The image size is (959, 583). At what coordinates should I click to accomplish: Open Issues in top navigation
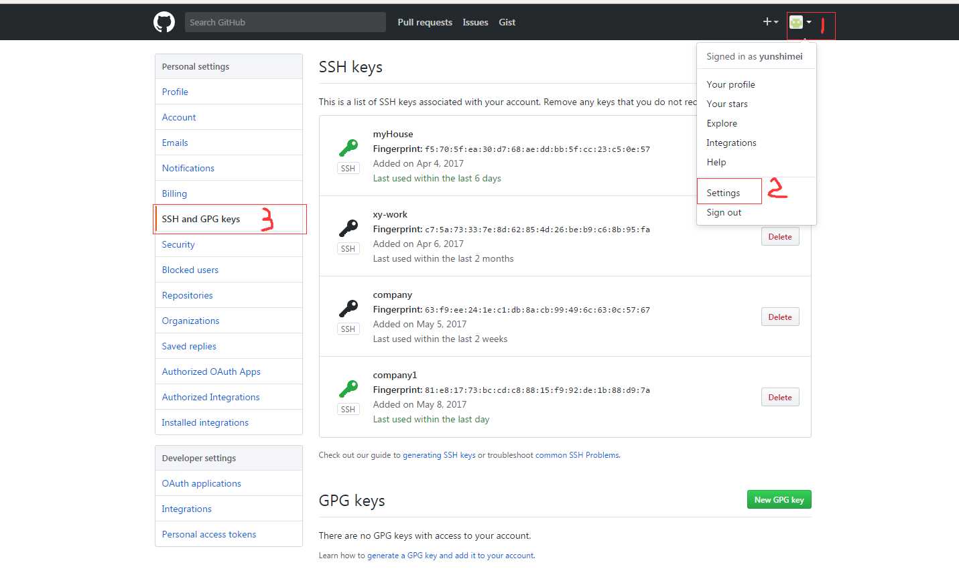pos(475,22)
